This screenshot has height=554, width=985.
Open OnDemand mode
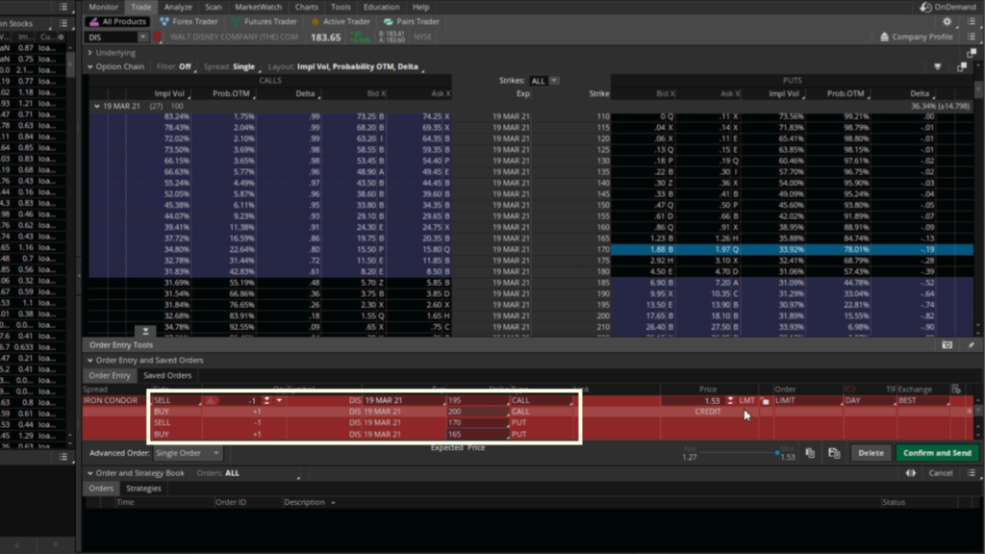[947, 7]
